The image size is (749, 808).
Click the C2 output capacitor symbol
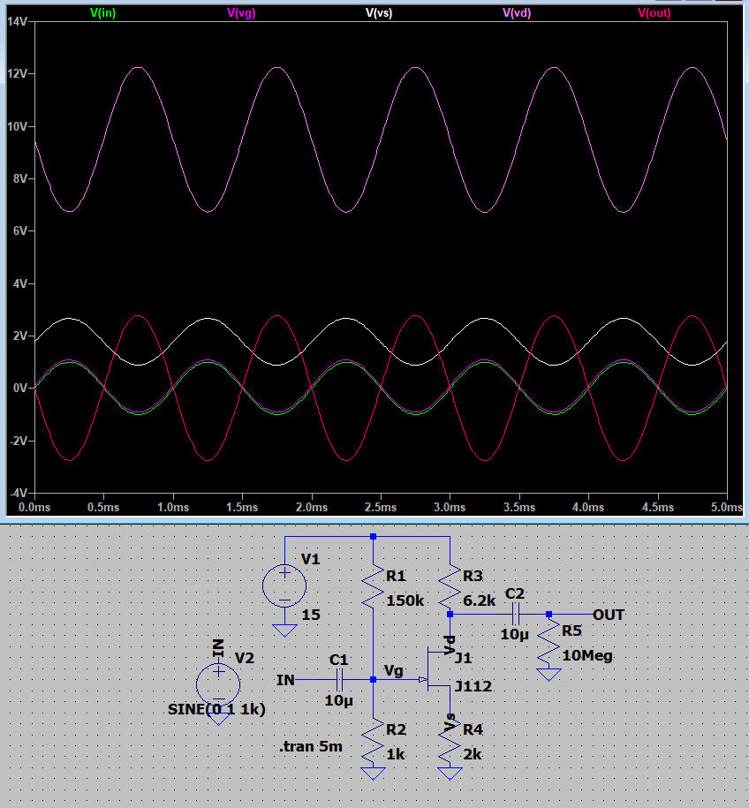[515, 614]
